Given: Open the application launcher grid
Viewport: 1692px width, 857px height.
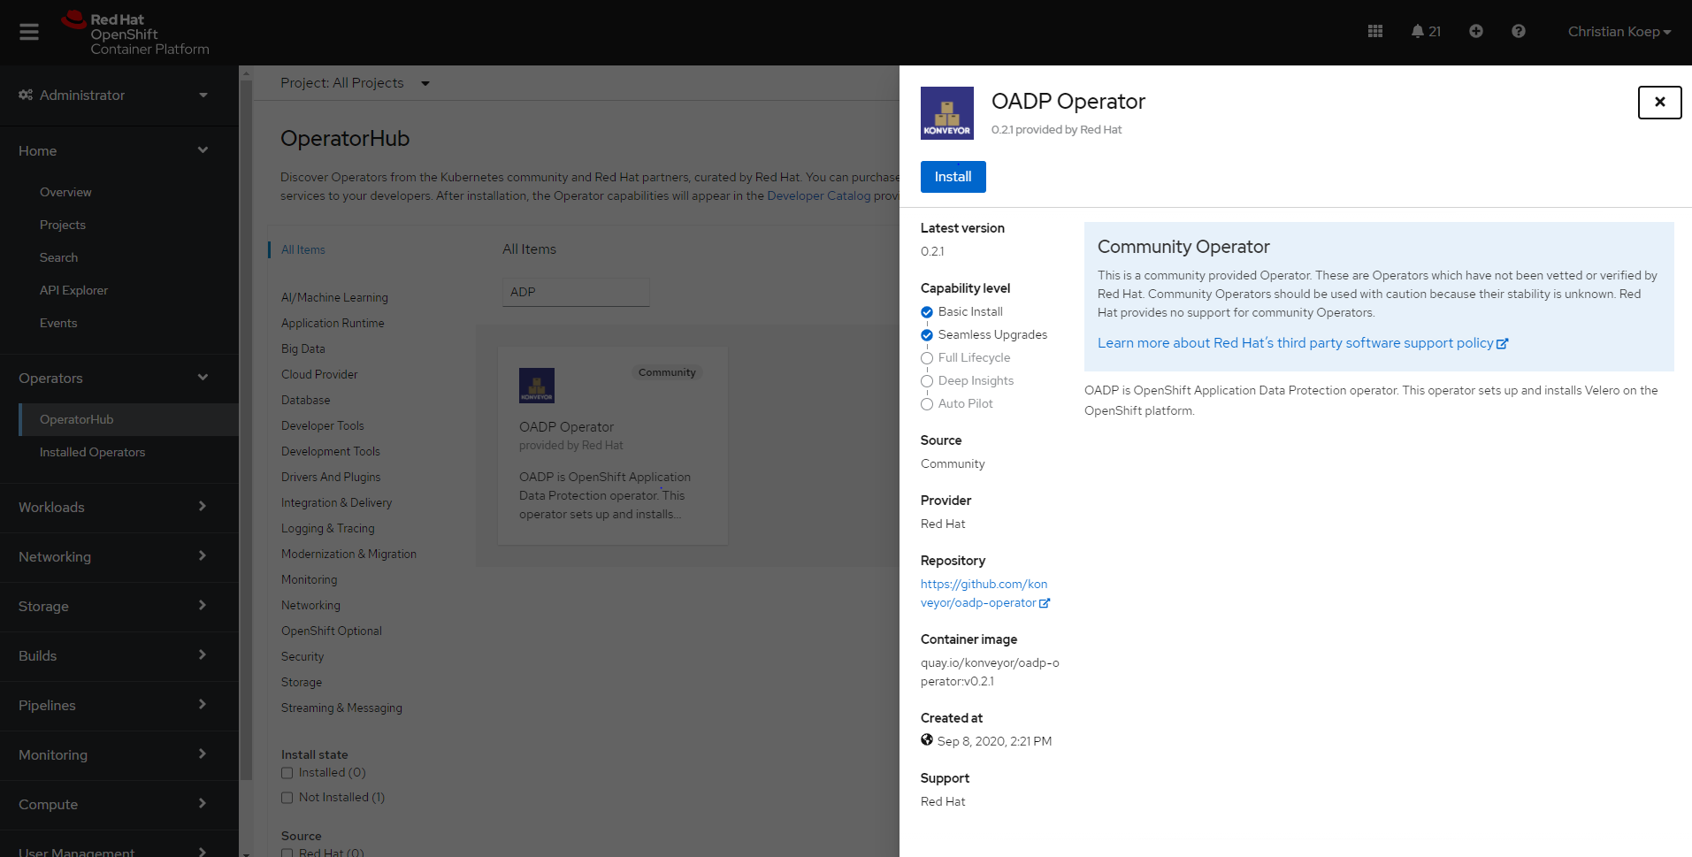Looking at the screenshot, I should tap(1375, 31).
